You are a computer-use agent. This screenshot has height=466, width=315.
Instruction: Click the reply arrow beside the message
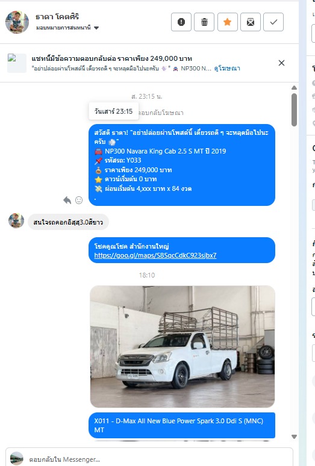point(67,200)
